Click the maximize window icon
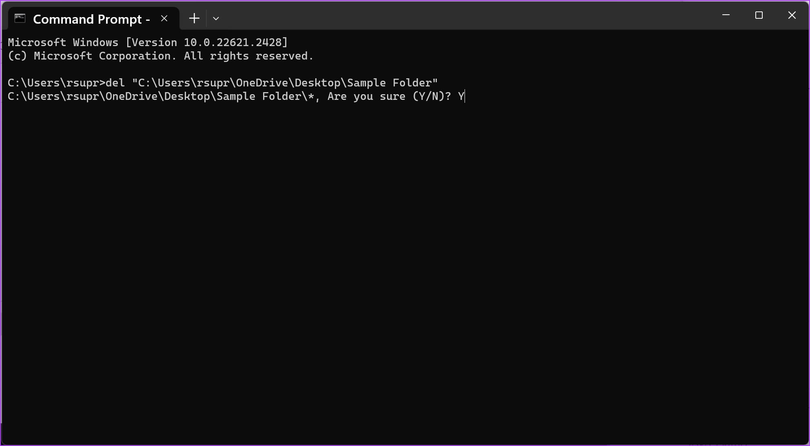Image resolution: width=810 pixels, height=446 pixels. pos(759,15)
